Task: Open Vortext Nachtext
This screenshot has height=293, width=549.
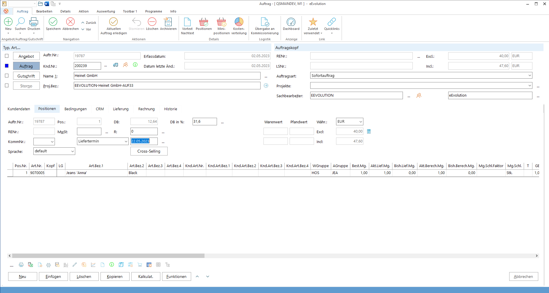Action: 187,26
